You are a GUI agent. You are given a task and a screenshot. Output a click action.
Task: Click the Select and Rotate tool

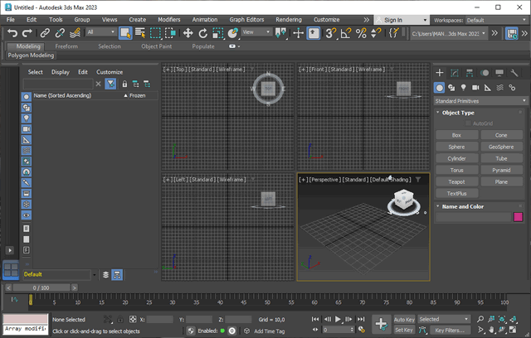(203, 33)
